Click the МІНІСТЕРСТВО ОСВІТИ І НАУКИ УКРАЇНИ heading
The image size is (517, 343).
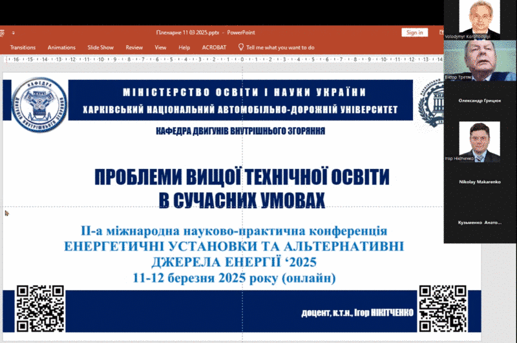[244, 92]
